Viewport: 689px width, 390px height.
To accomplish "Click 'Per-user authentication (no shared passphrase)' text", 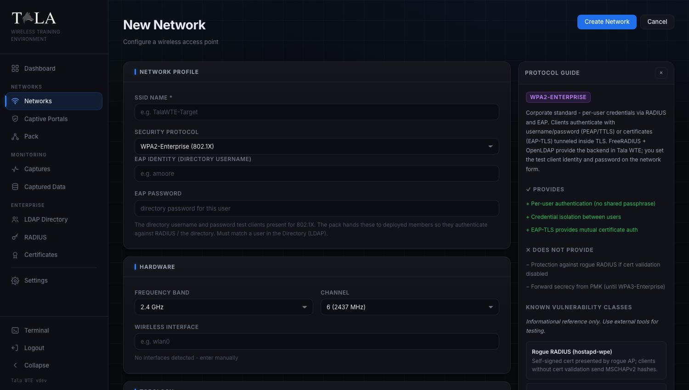I will click(x=593, y=204).
